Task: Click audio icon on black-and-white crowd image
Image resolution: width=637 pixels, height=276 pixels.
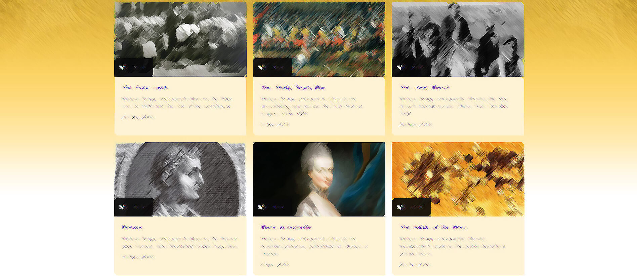Action: (122, 67)
